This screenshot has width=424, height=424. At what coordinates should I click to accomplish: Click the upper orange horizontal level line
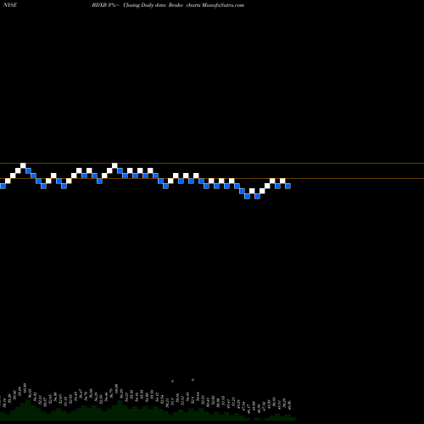pos(212,163)
